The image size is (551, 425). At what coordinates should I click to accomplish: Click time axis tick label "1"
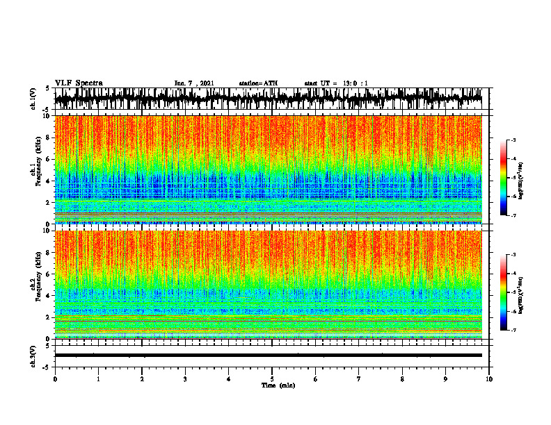[98, 379]
